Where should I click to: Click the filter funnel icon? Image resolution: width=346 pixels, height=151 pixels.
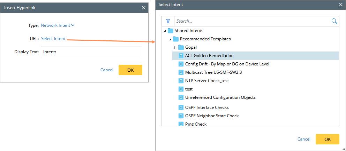(x=168, y=21)
